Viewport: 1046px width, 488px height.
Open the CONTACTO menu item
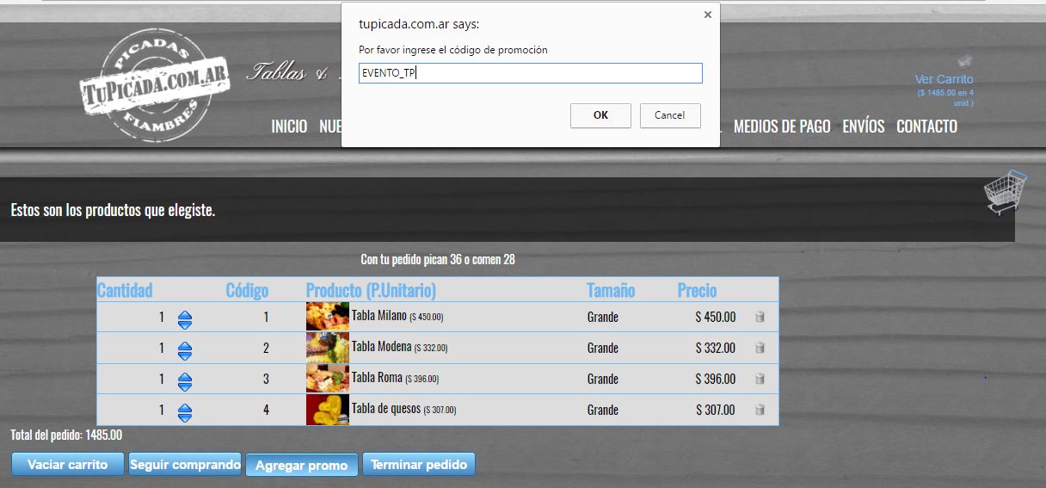(x=926, y=127)
